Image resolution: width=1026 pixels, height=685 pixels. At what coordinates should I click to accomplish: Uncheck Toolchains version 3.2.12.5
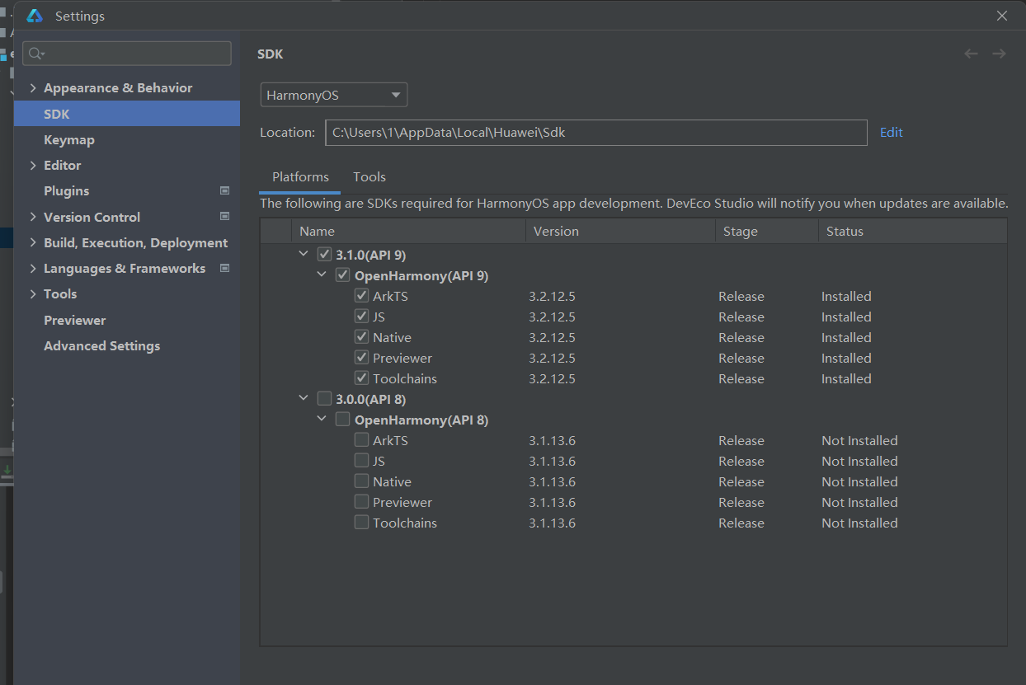(361, 378)
